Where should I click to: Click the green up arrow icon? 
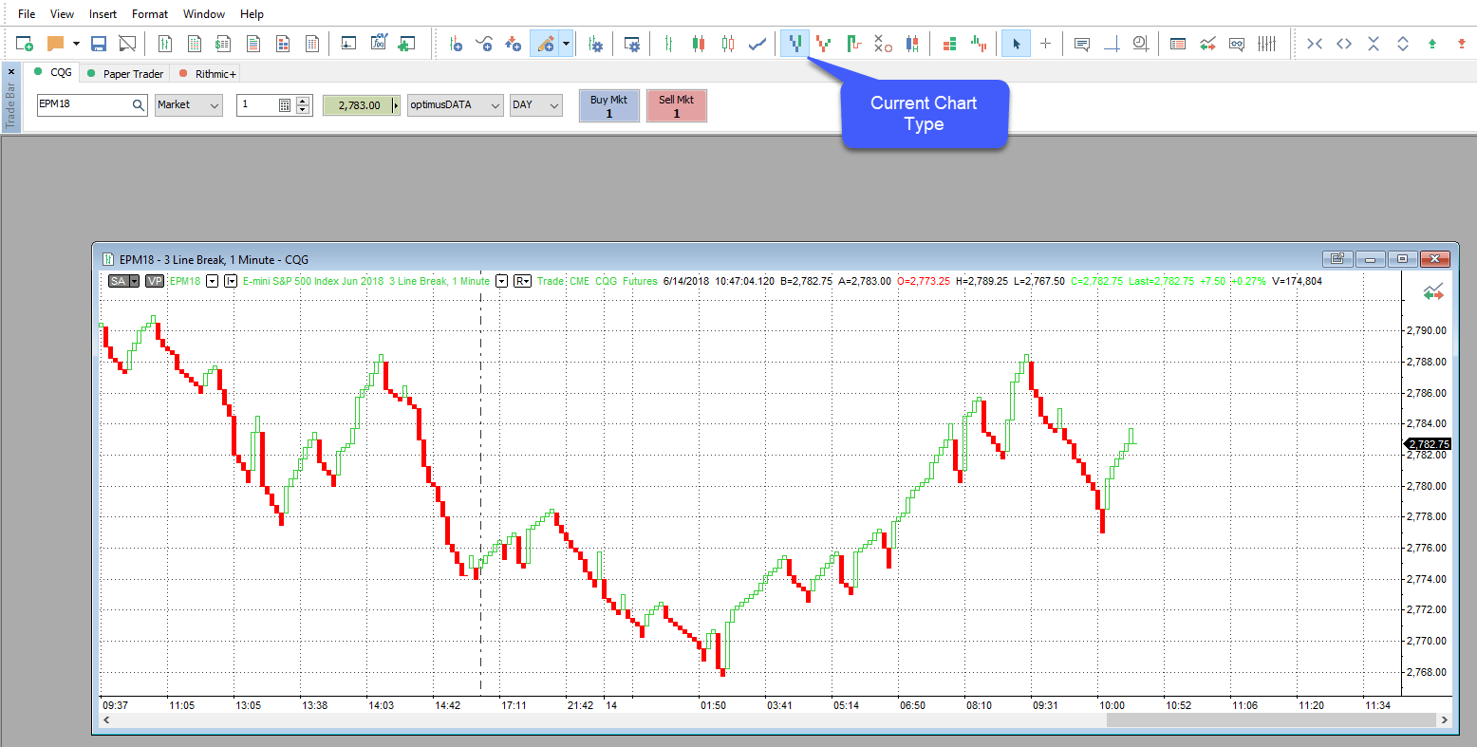1432,44
